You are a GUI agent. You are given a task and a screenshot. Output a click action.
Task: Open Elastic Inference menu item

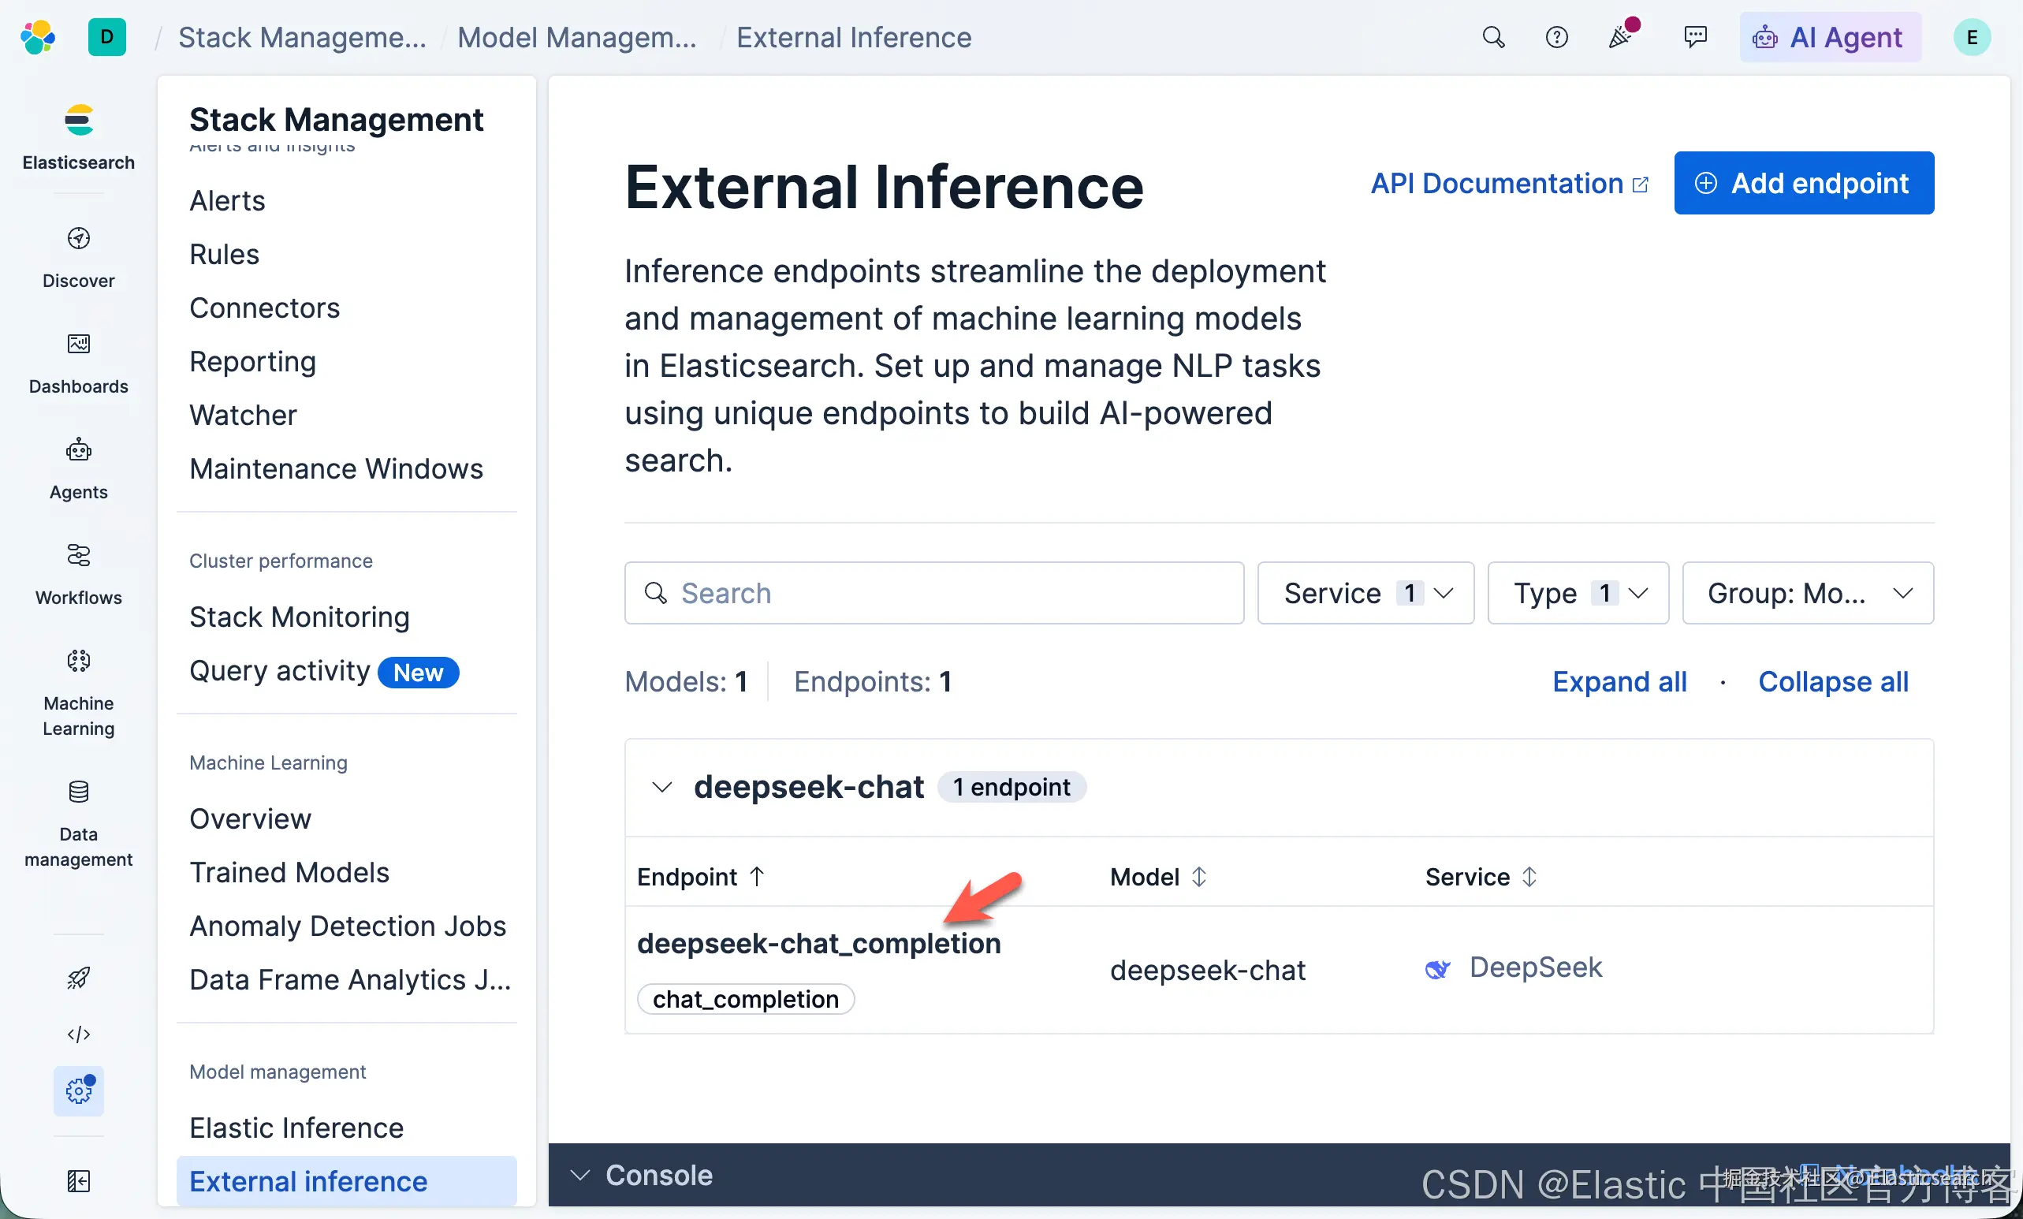(x=296, y=1128)
